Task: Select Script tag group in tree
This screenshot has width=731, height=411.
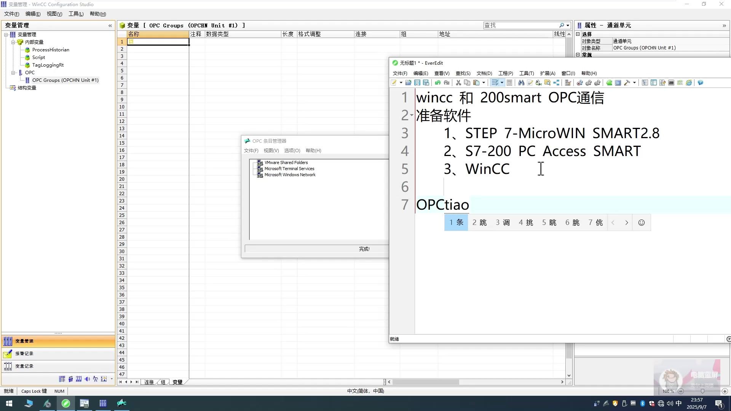Action: pos(38,57)
